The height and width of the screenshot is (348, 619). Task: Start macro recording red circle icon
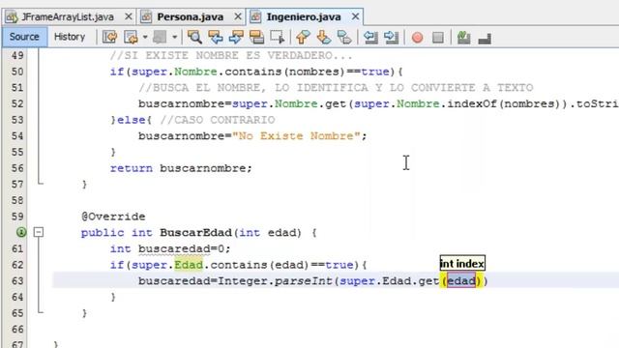point(417,38)
